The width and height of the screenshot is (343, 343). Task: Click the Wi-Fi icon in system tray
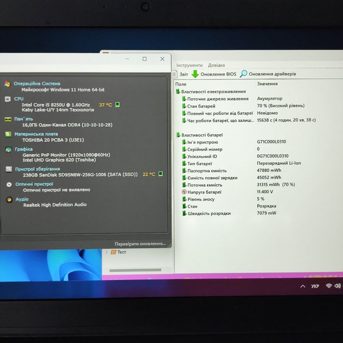tap(329, 286)
